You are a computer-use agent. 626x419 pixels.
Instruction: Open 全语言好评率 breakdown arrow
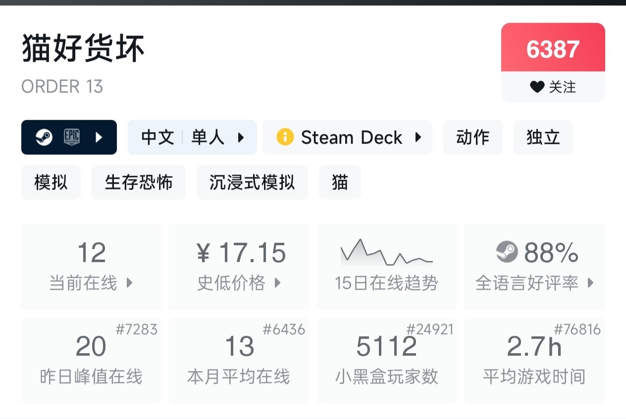tap(590, 283)
